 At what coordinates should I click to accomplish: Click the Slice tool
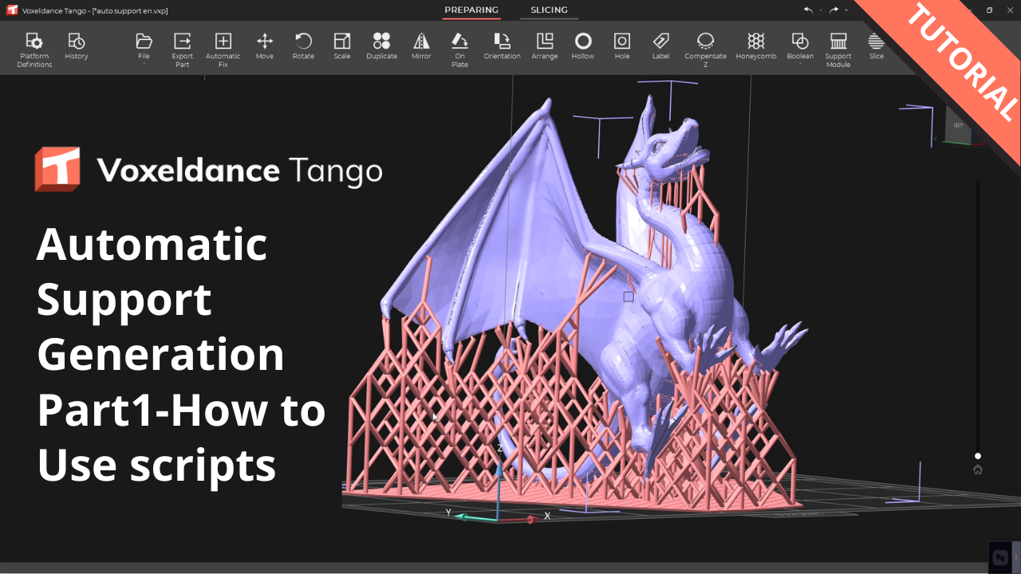click(877, 46)
